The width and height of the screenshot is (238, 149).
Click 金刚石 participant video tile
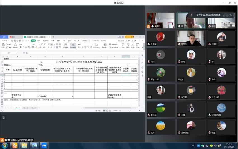(161, 20)
